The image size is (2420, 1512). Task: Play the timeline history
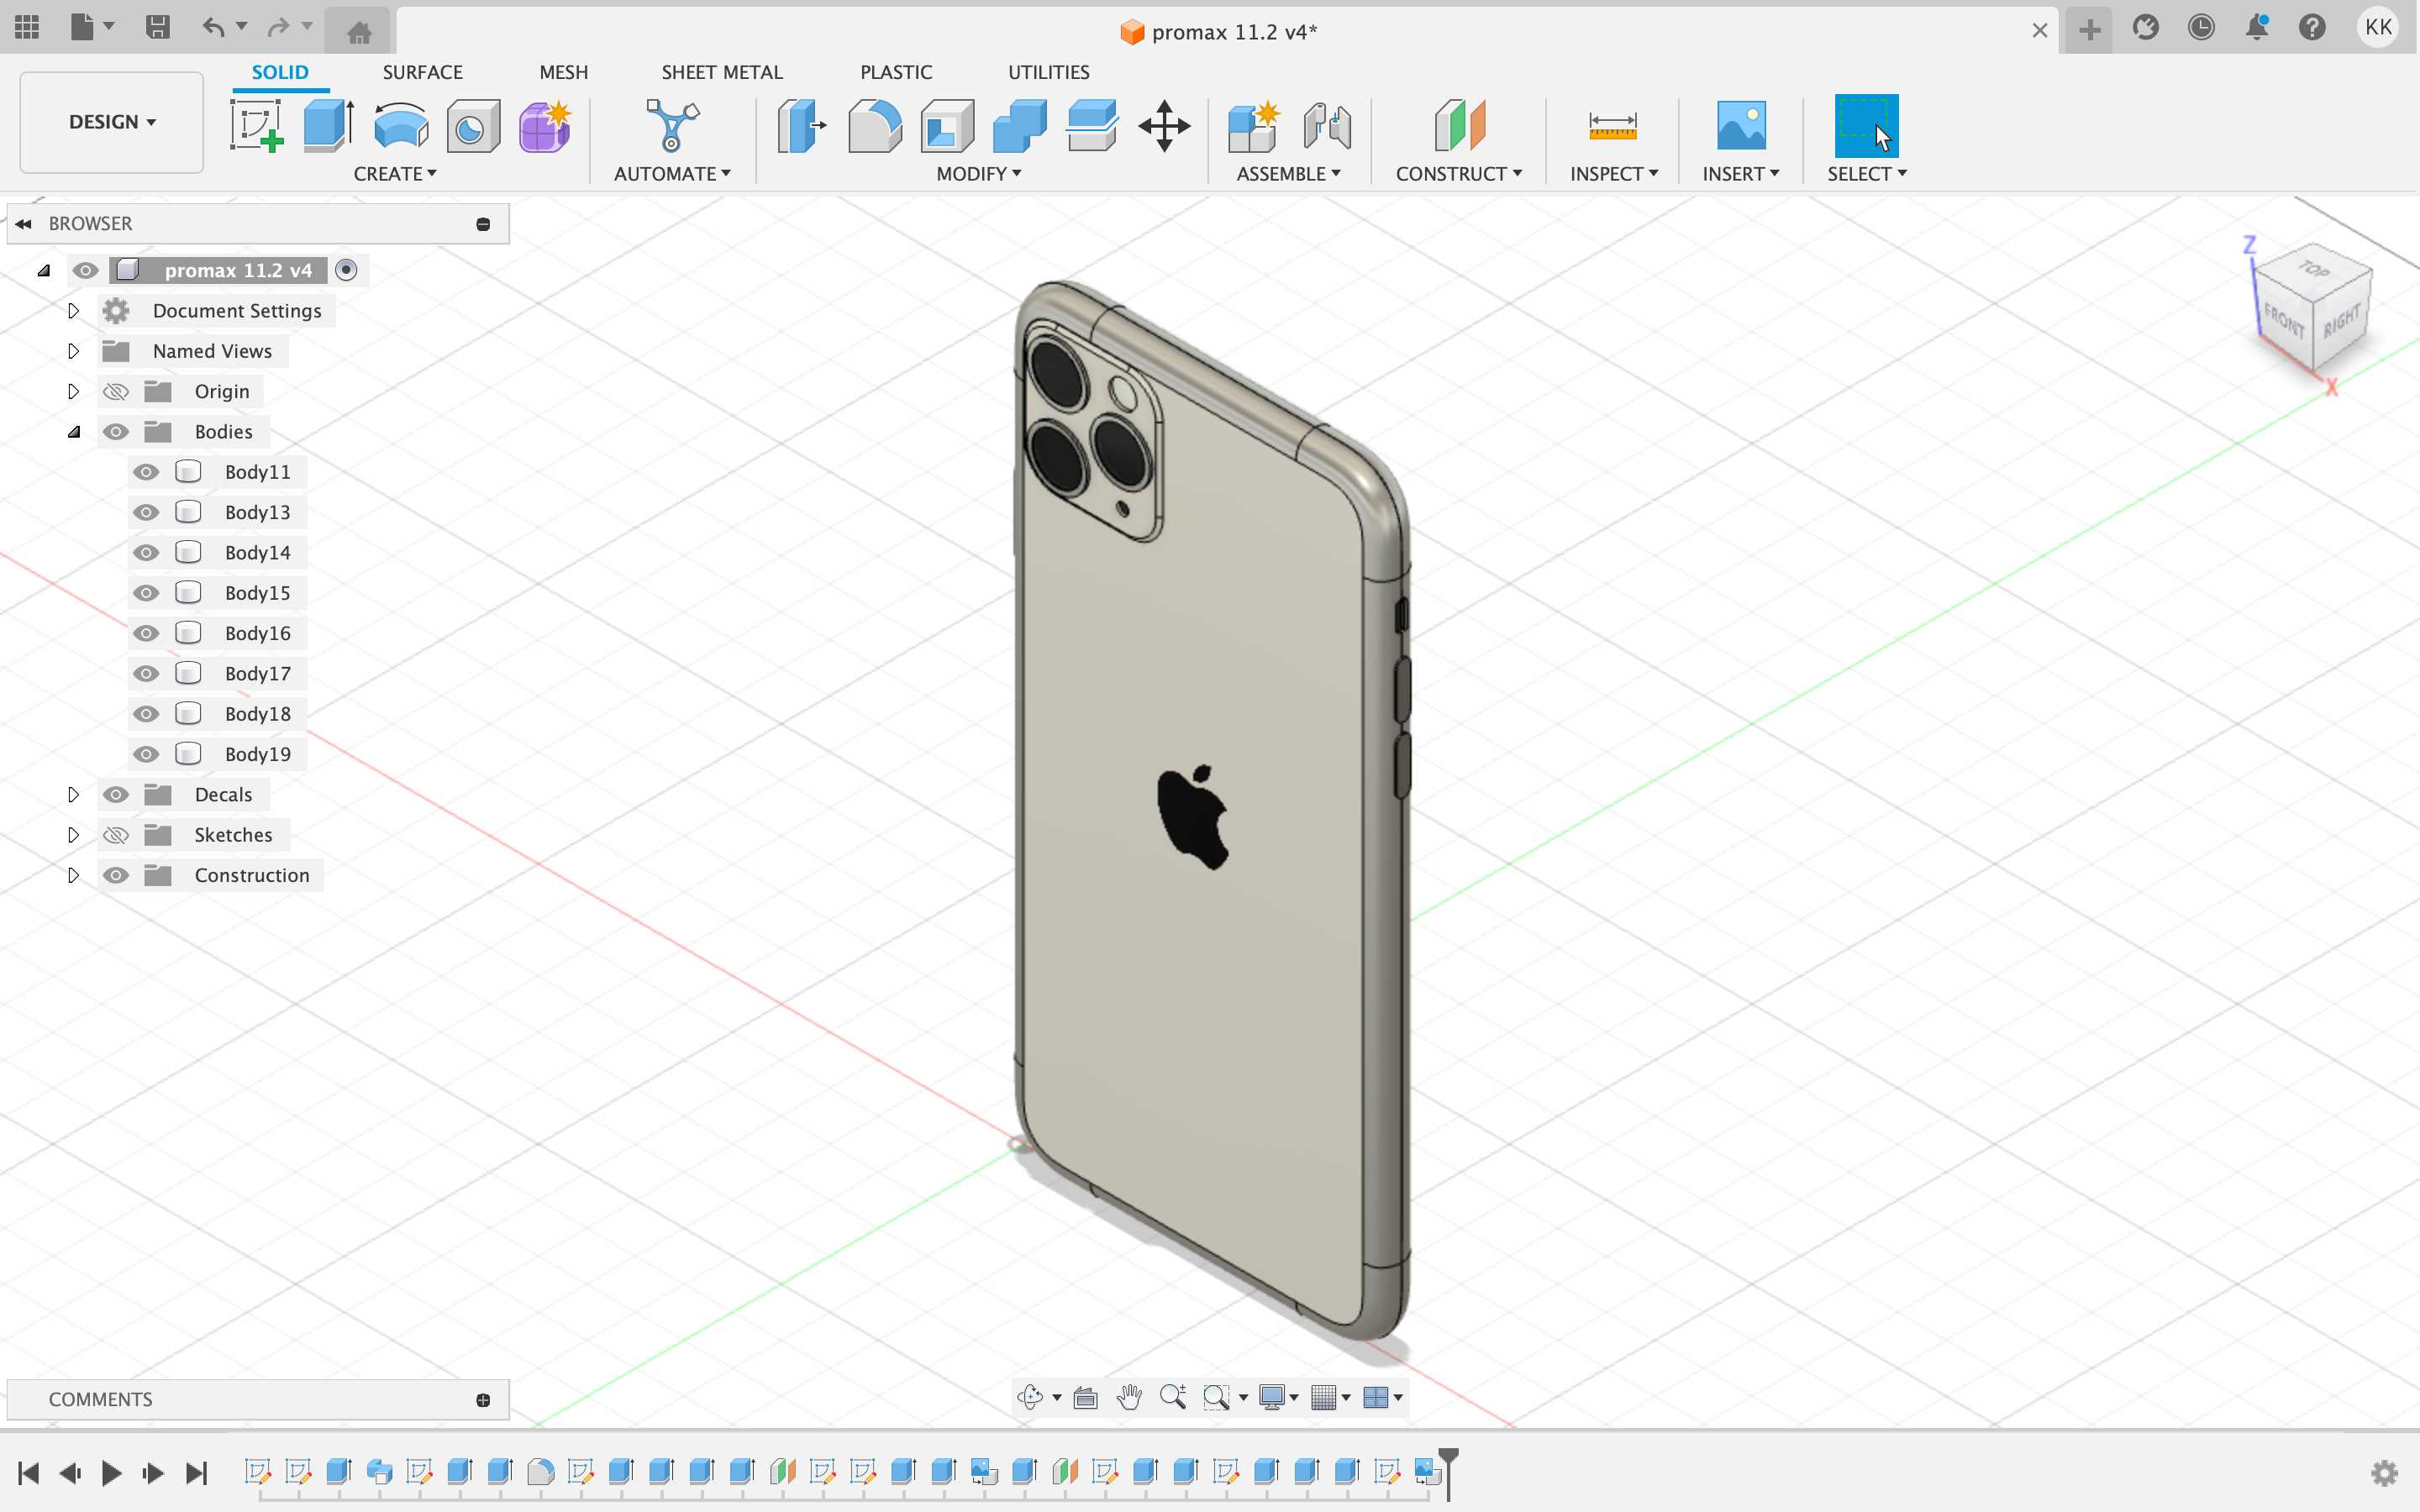point(111,1472)
